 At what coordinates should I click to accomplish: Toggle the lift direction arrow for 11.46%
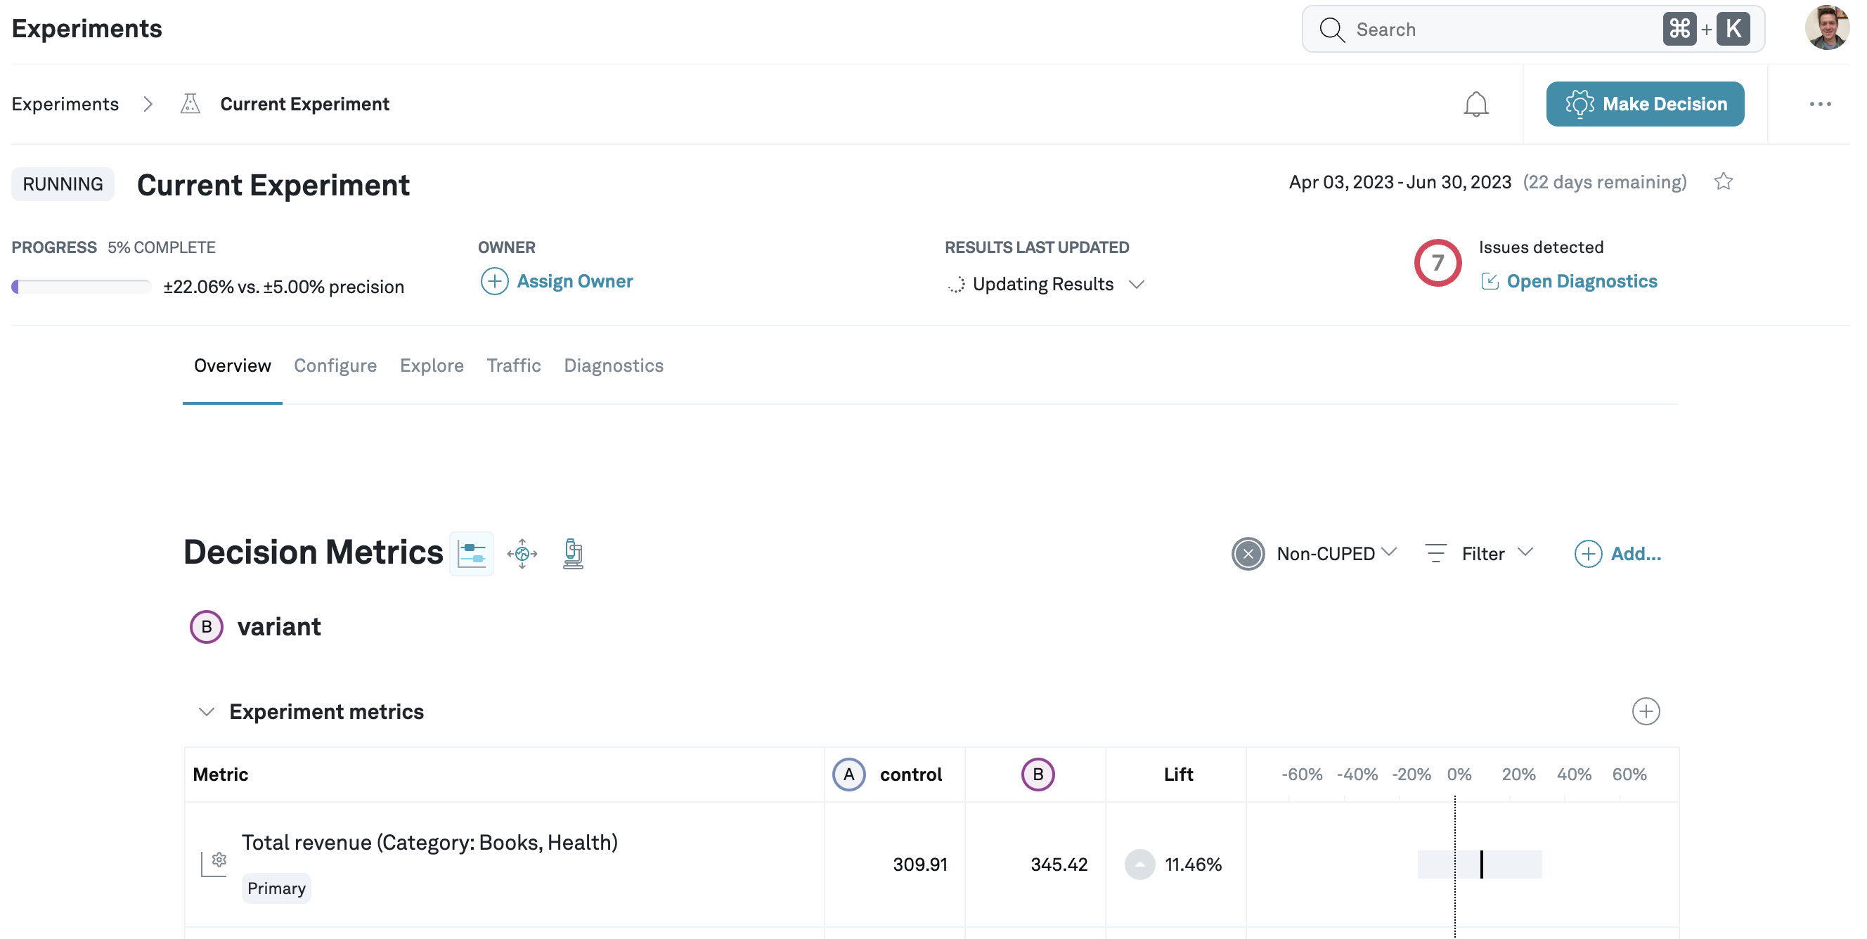[x=1139, y=864]
